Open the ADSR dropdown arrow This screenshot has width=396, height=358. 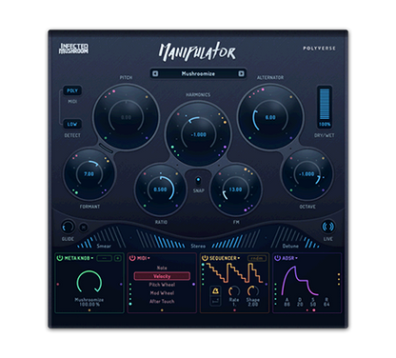point(296,258)
